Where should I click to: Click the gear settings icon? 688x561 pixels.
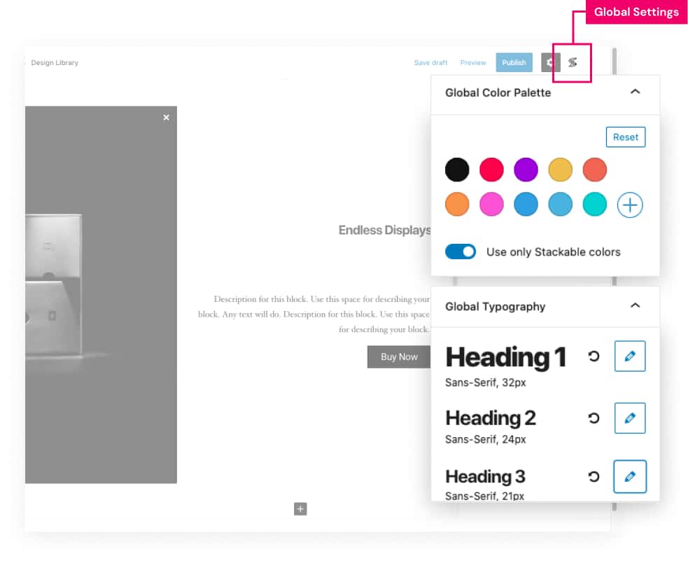[x=550, y=62]
